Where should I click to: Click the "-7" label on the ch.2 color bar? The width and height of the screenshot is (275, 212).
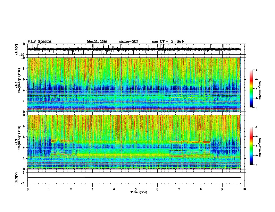pyautogui.click(x=256, y=165)
